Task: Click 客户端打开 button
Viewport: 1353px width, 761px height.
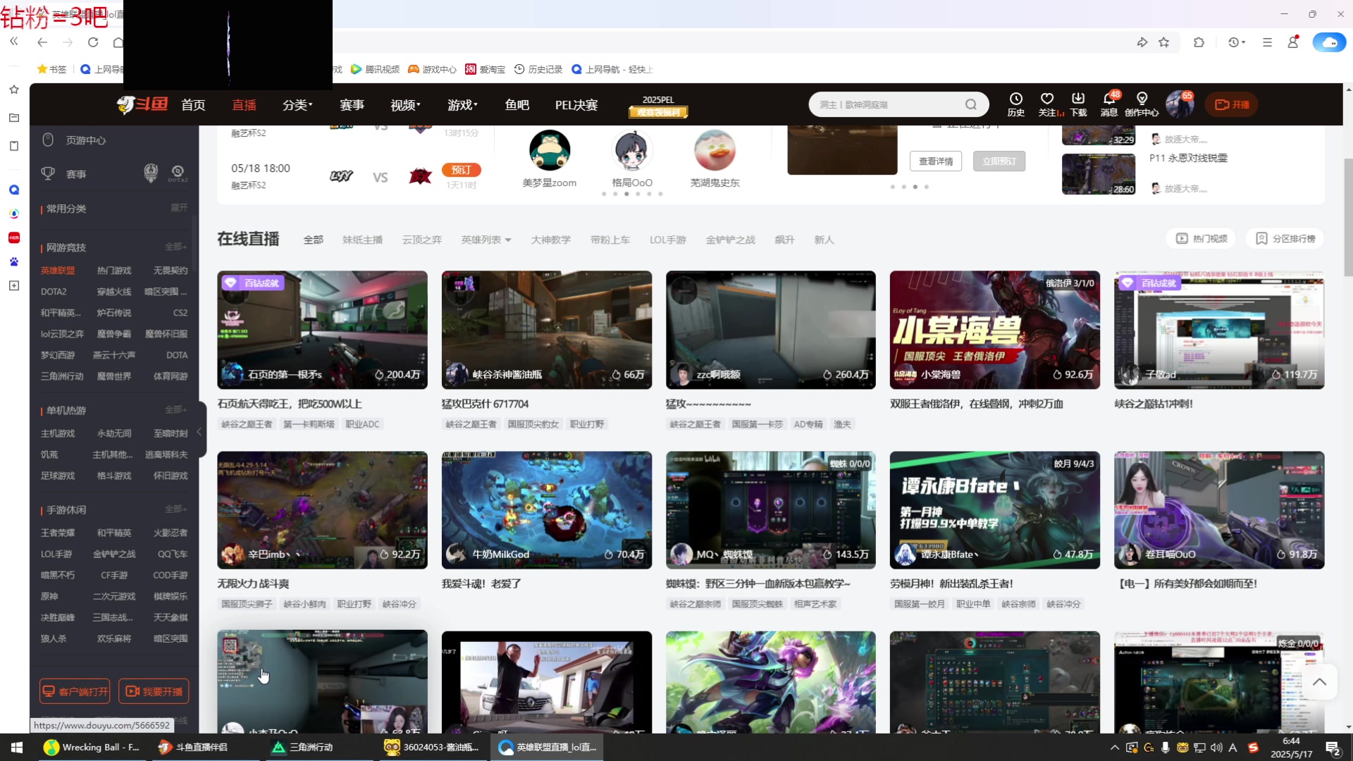Action: point(75,691)
